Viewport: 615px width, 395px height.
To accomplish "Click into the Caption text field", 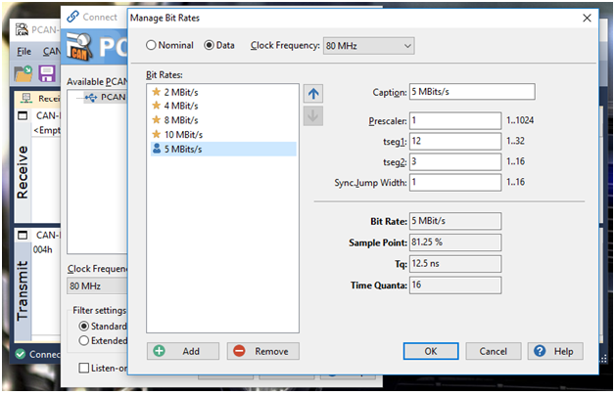I will (x=471, y=92).
